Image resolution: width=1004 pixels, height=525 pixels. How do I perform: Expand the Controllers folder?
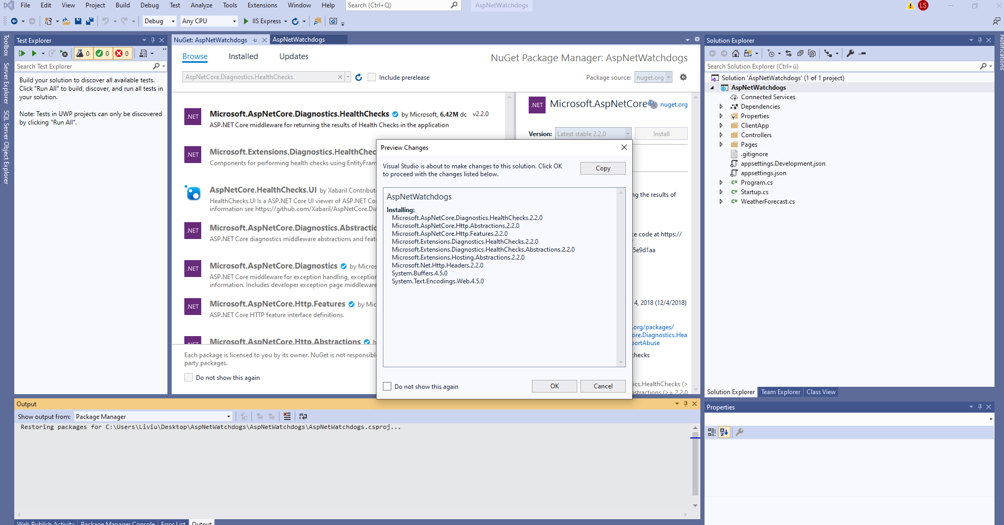coord(721,135)
